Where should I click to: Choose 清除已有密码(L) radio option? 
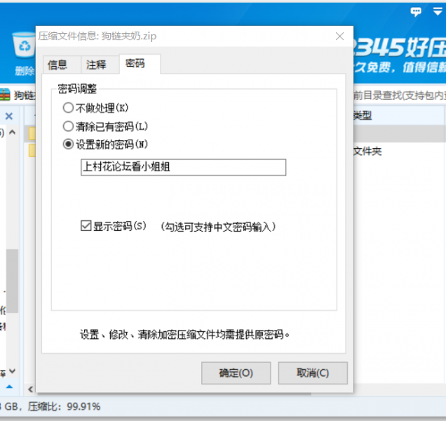point(68,126)
